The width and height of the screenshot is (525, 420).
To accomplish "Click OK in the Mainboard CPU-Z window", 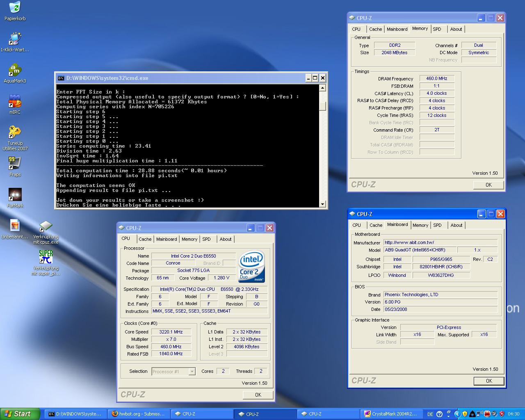I will click(x=489, y=381).
